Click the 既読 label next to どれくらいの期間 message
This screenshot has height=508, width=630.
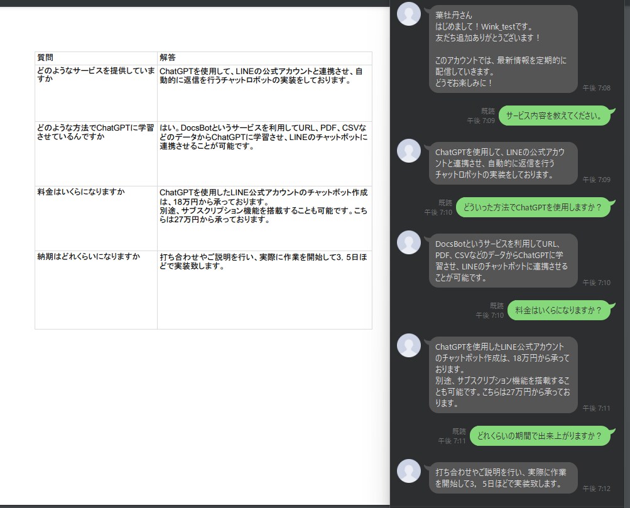459,431
